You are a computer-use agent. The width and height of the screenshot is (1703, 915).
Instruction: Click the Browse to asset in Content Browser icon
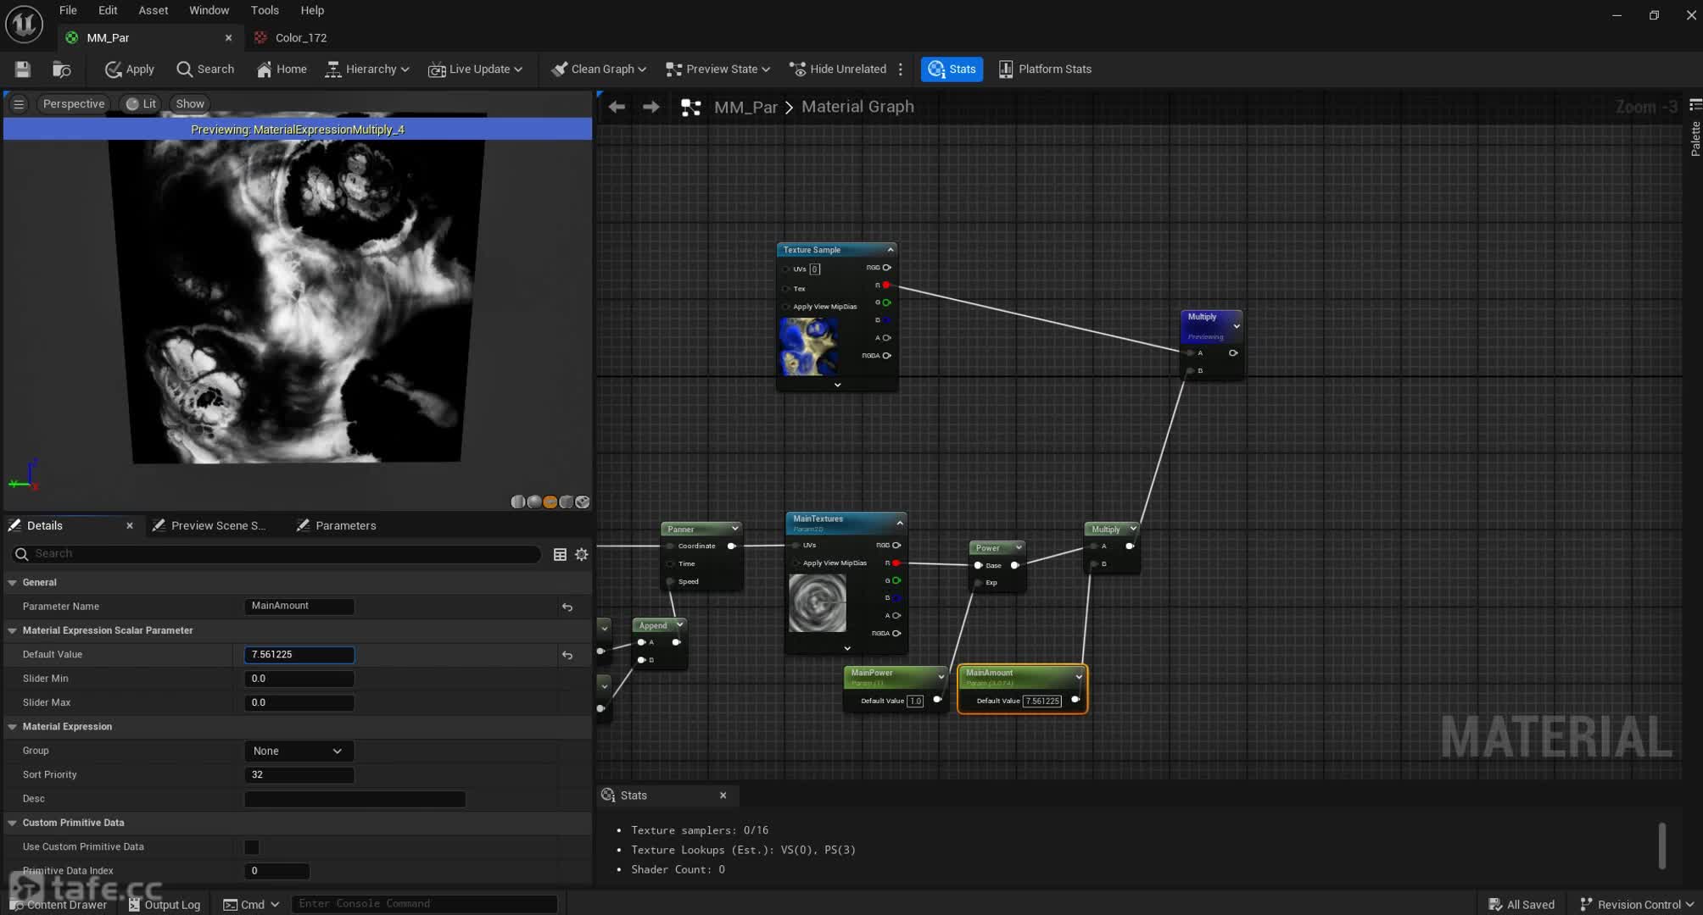point(62,69)
